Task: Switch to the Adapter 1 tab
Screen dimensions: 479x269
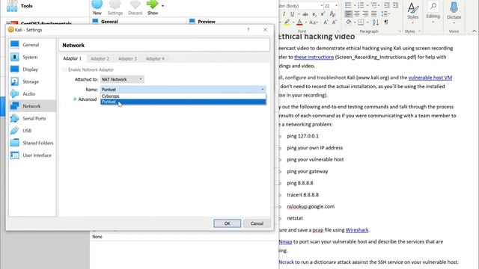Action: tap(73, 58)
